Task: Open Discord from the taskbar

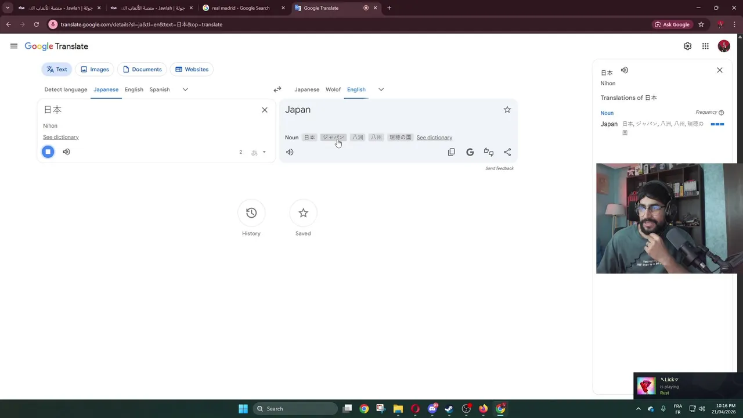Action: click(x=432, y=409)
